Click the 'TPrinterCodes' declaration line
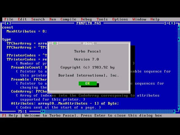 click(x=27, y=59)
